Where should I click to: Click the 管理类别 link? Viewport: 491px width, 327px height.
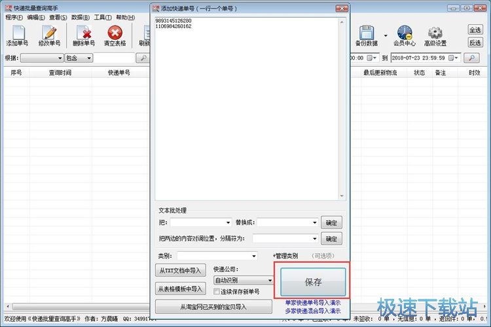coord(285,256)
